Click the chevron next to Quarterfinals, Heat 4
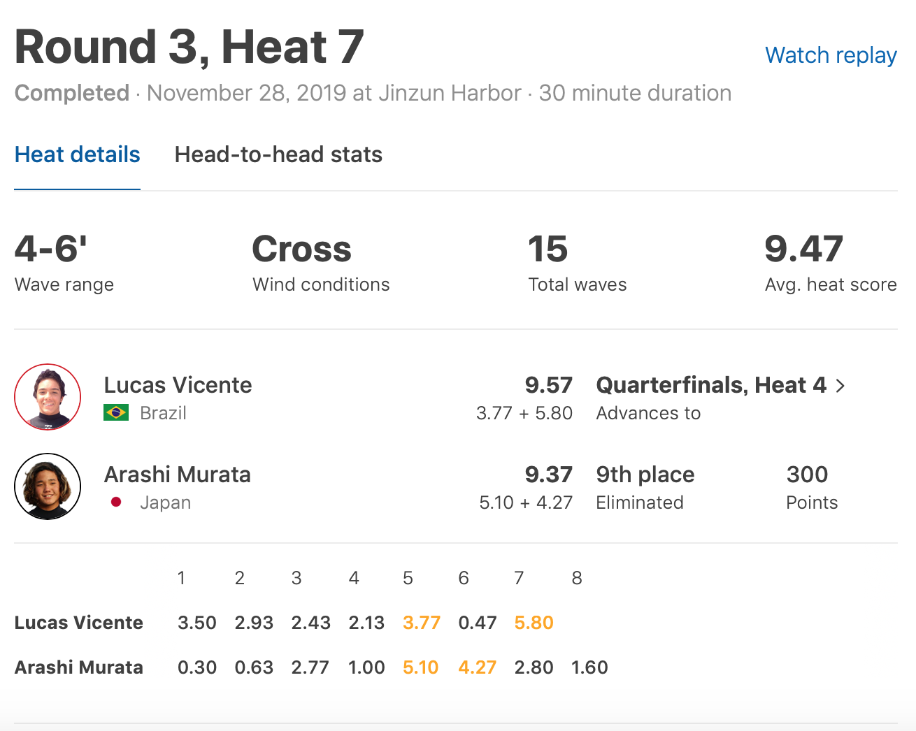 coord(840,386)
